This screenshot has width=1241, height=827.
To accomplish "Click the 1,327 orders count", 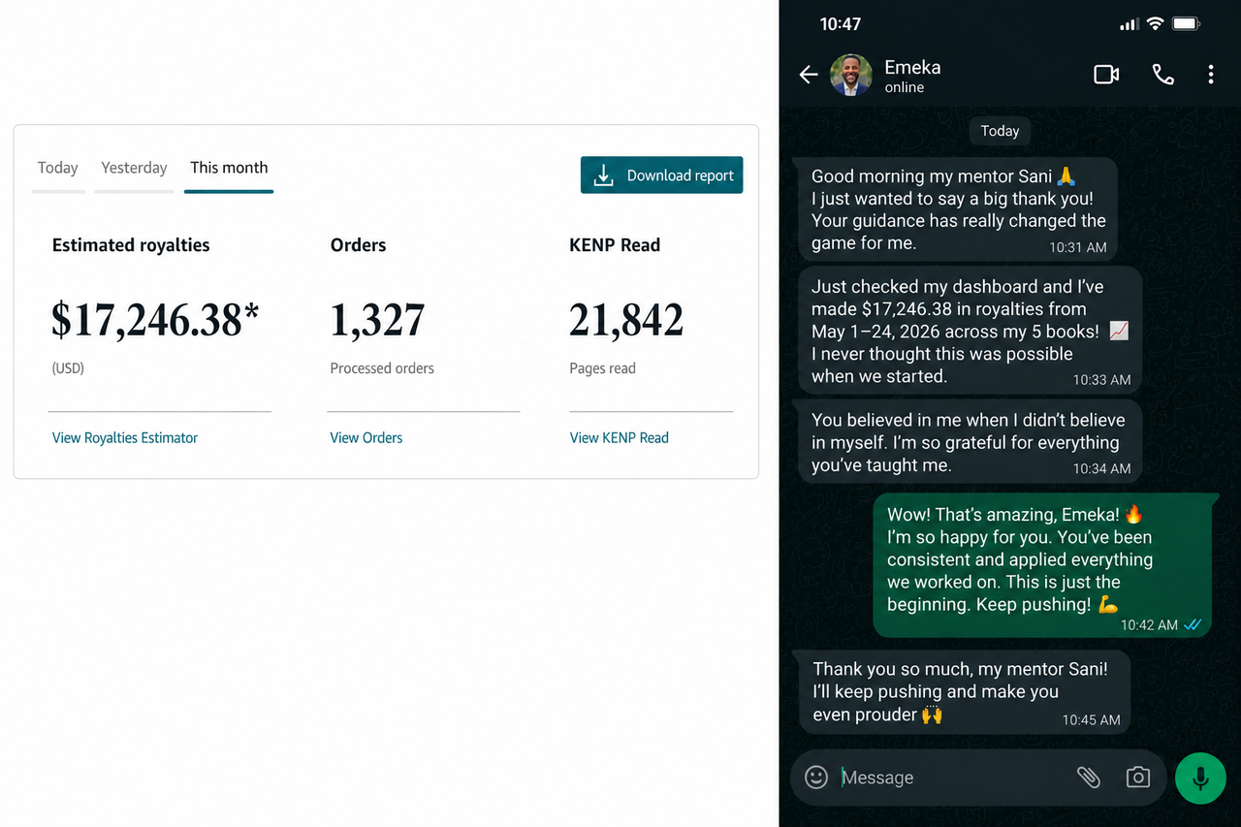I will 377,320.
